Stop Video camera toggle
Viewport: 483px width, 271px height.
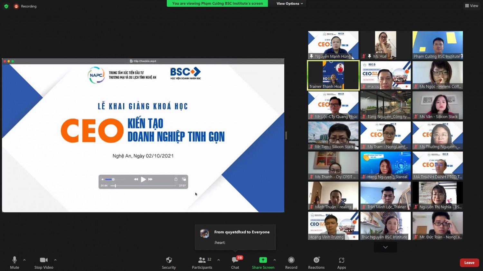pos(44,260)
